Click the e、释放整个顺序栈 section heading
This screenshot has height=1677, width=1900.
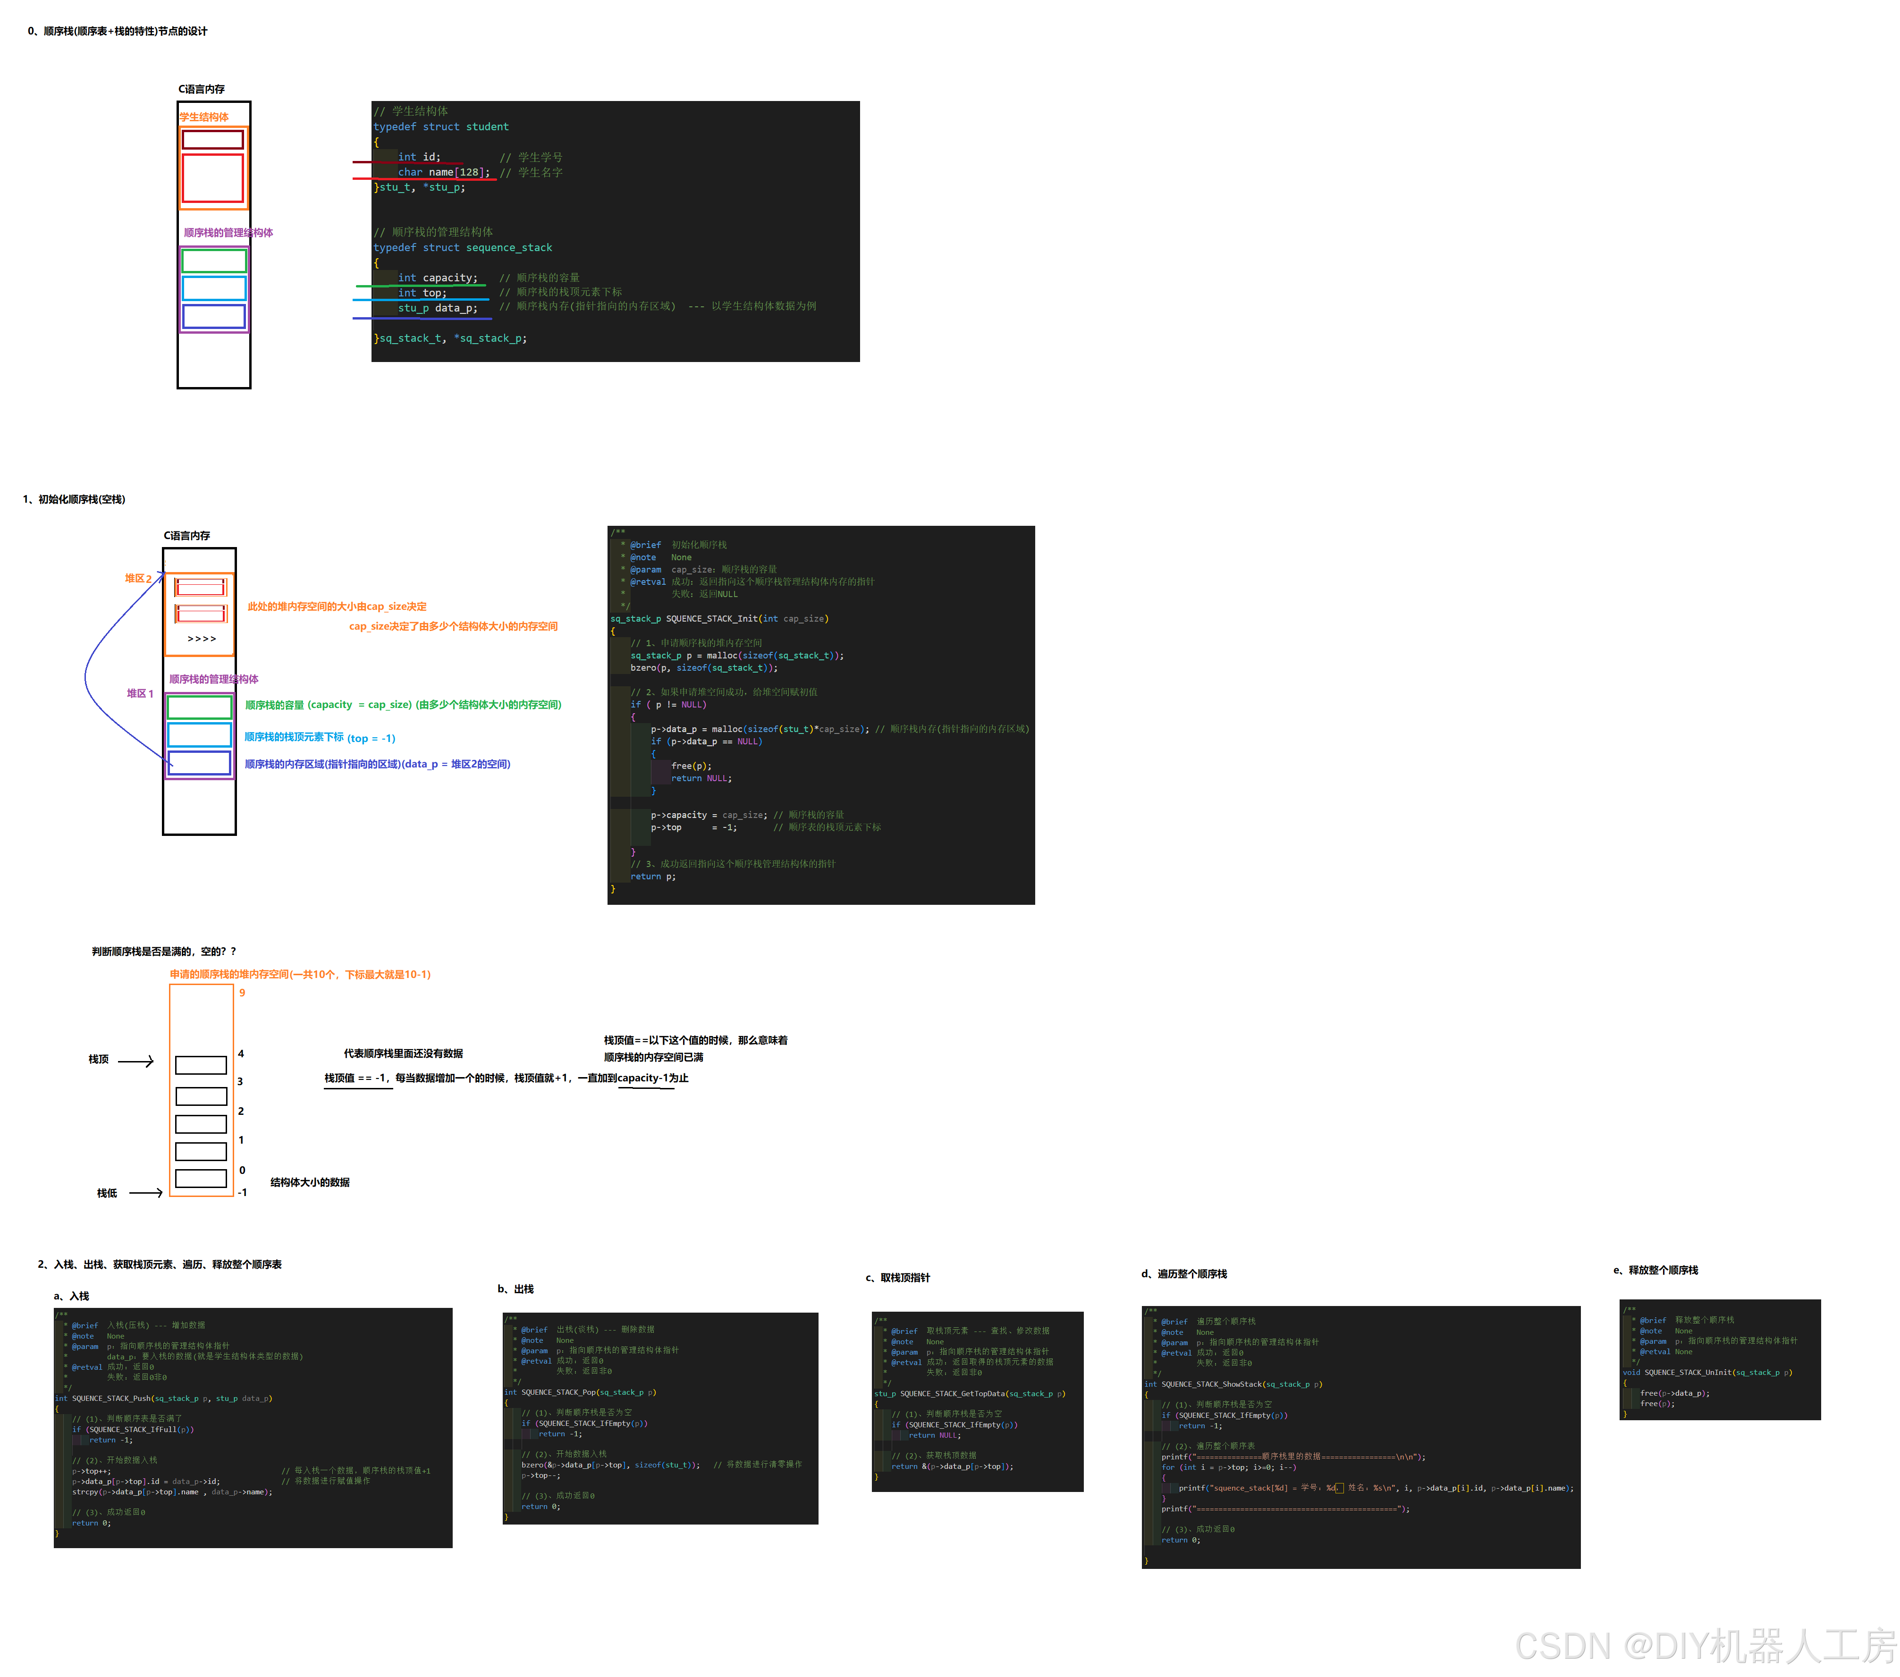[x=1655, y=1271]
